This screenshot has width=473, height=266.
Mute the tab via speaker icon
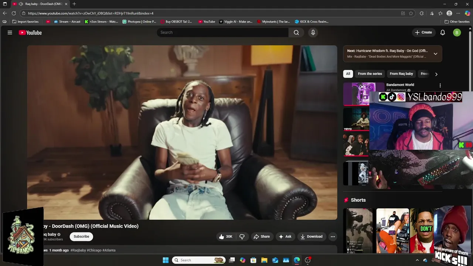coord(21,4)
